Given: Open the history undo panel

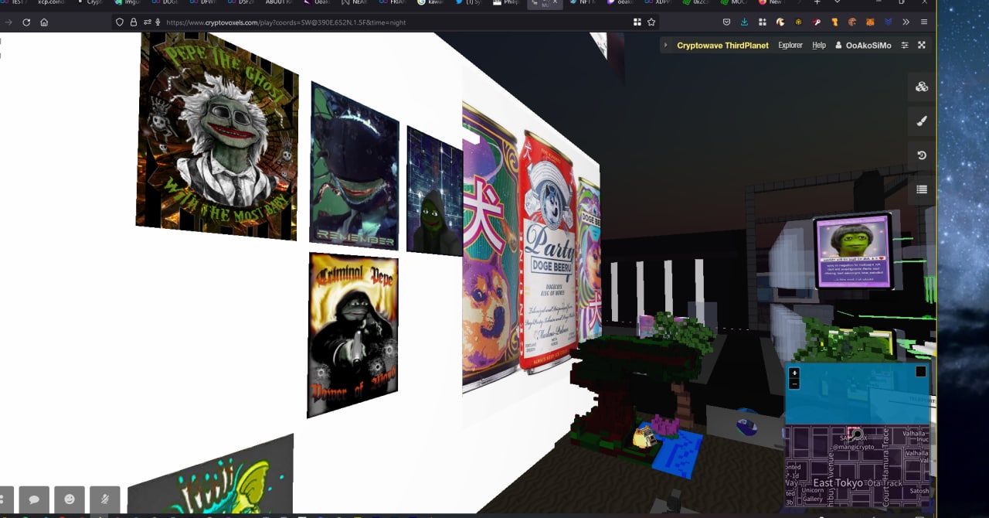Looking at the screenshot, I should [922, 155].
